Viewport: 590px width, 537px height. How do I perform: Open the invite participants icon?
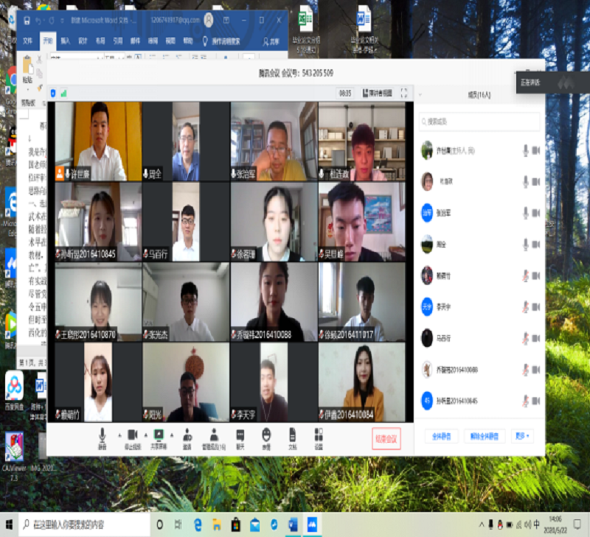click(x=187, y=435)
